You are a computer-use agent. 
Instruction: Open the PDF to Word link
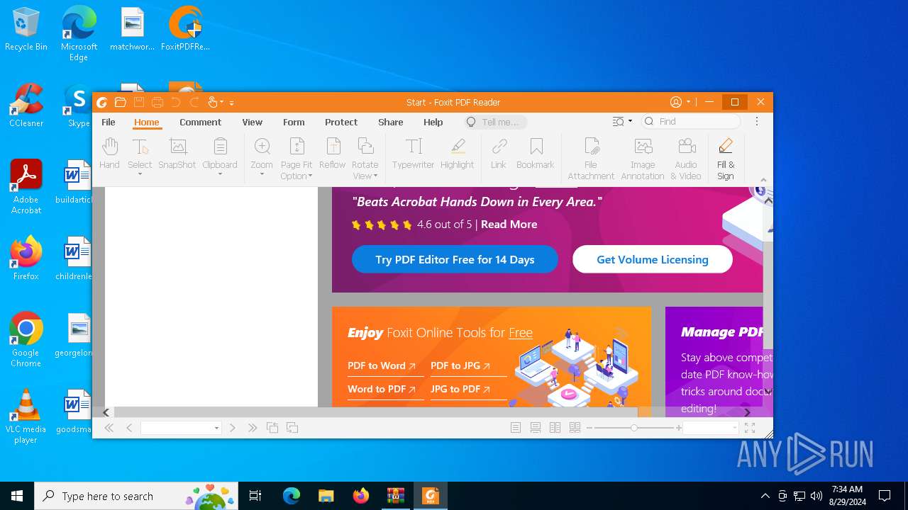pos(382,365)
